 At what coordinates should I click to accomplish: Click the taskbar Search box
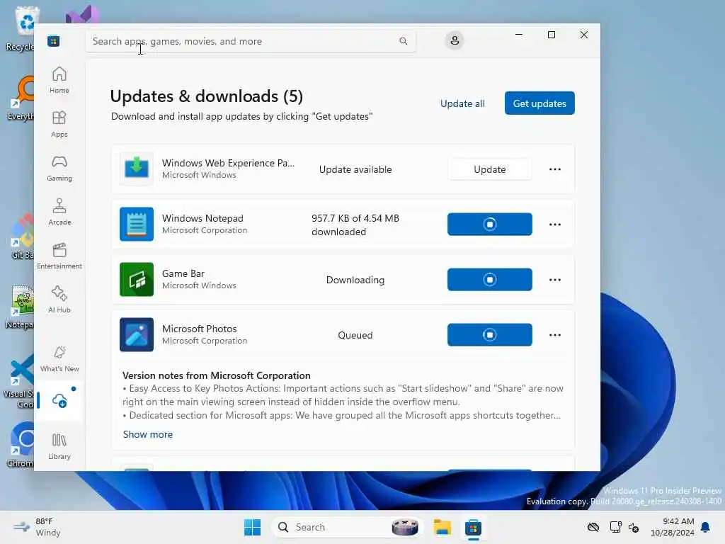pyautogui.click(x=347, y=527)
